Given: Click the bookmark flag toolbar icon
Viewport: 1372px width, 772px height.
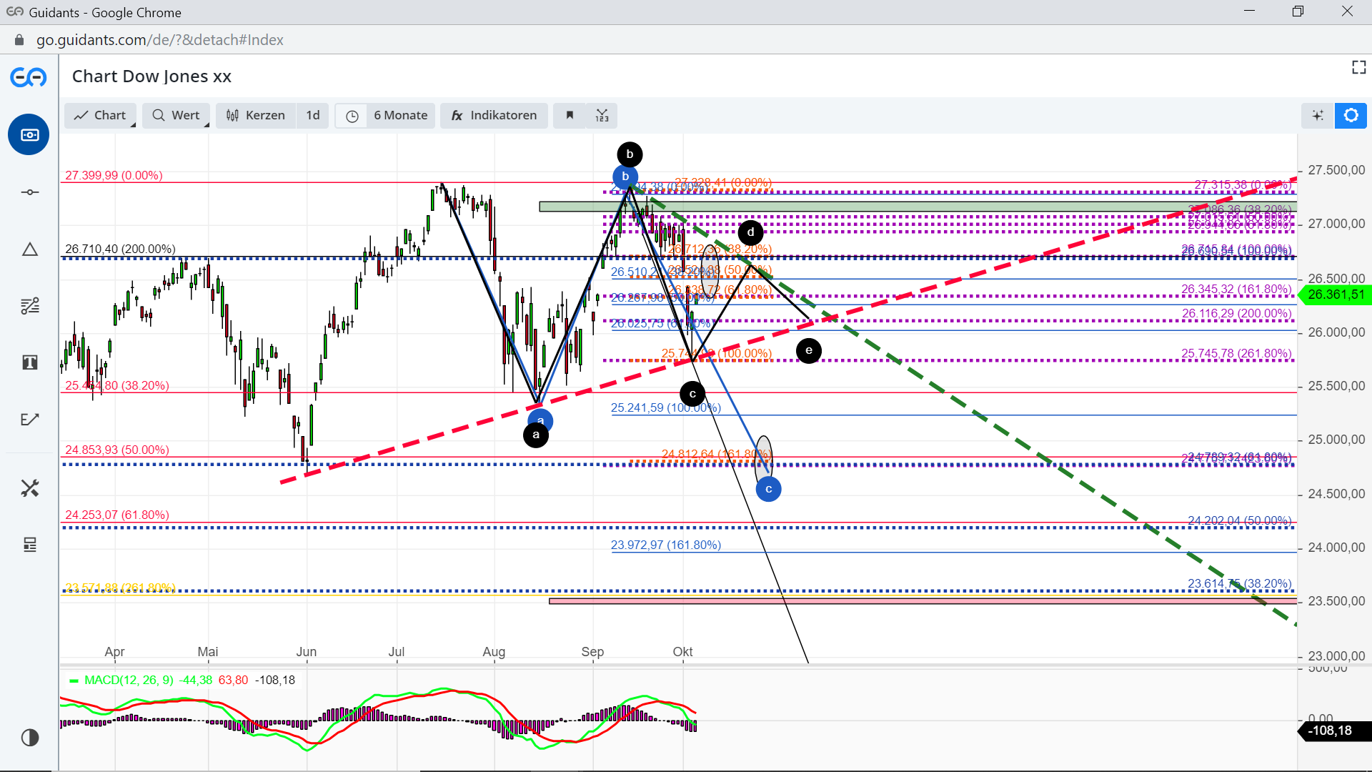Looking at the screenshot, I should pos(570,115).
